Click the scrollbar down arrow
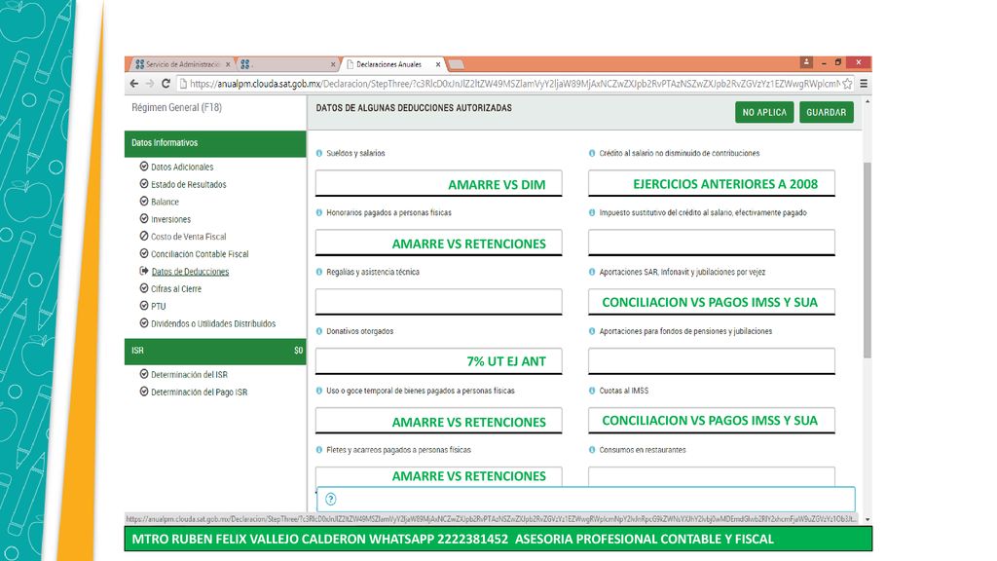Viewport: 997px width, 561px height. (x=868, y=520)
